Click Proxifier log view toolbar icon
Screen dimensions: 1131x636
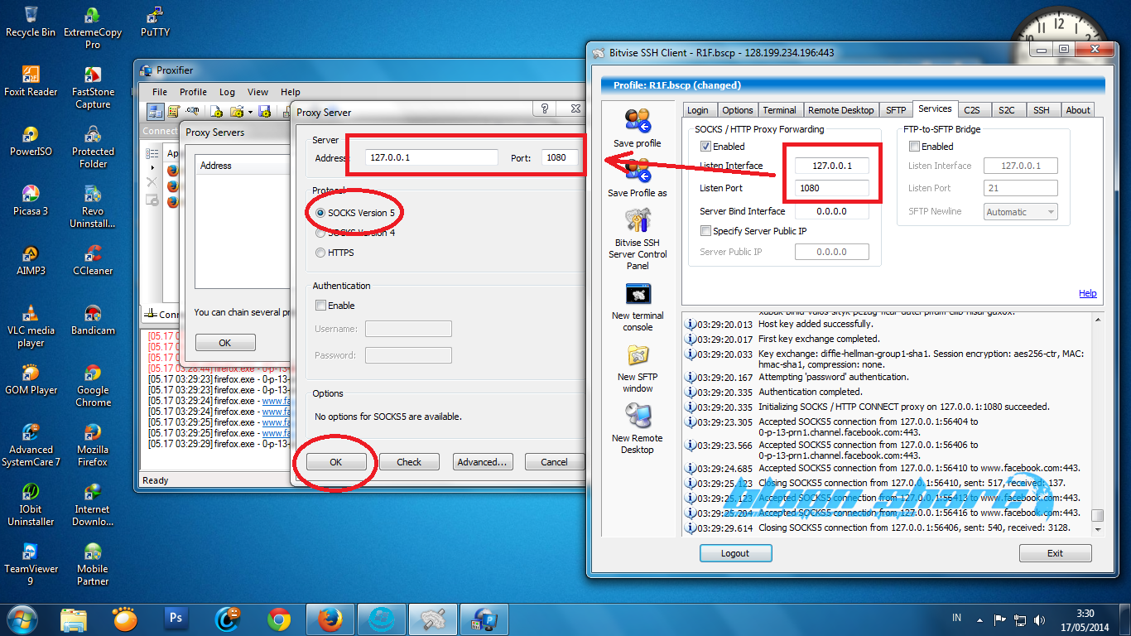(x=174, y=111)
